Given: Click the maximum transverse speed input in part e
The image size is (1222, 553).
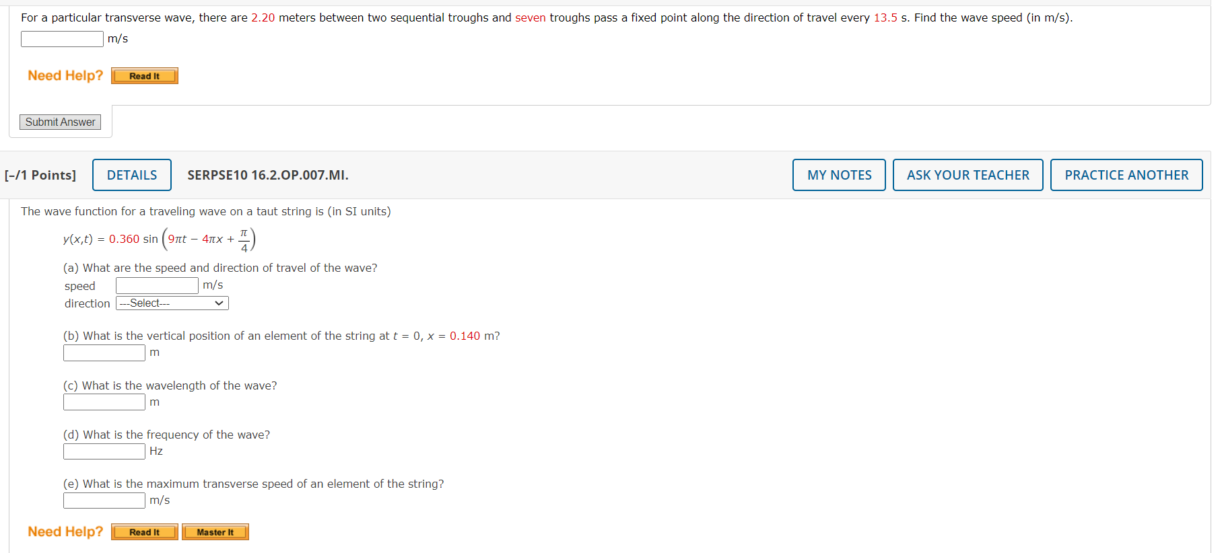Looking at the screenshot, I should (104, 500).
